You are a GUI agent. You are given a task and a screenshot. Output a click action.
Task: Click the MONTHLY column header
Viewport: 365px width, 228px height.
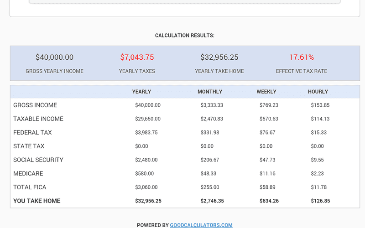pyautogui.click(x=210, y=92)
